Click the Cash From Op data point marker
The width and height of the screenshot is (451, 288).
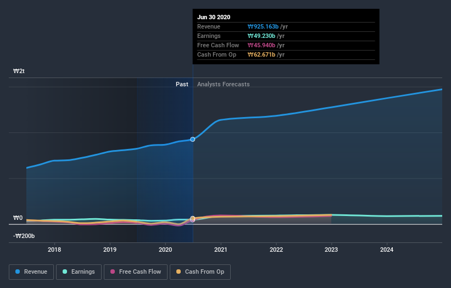click(x=193, y=218)
